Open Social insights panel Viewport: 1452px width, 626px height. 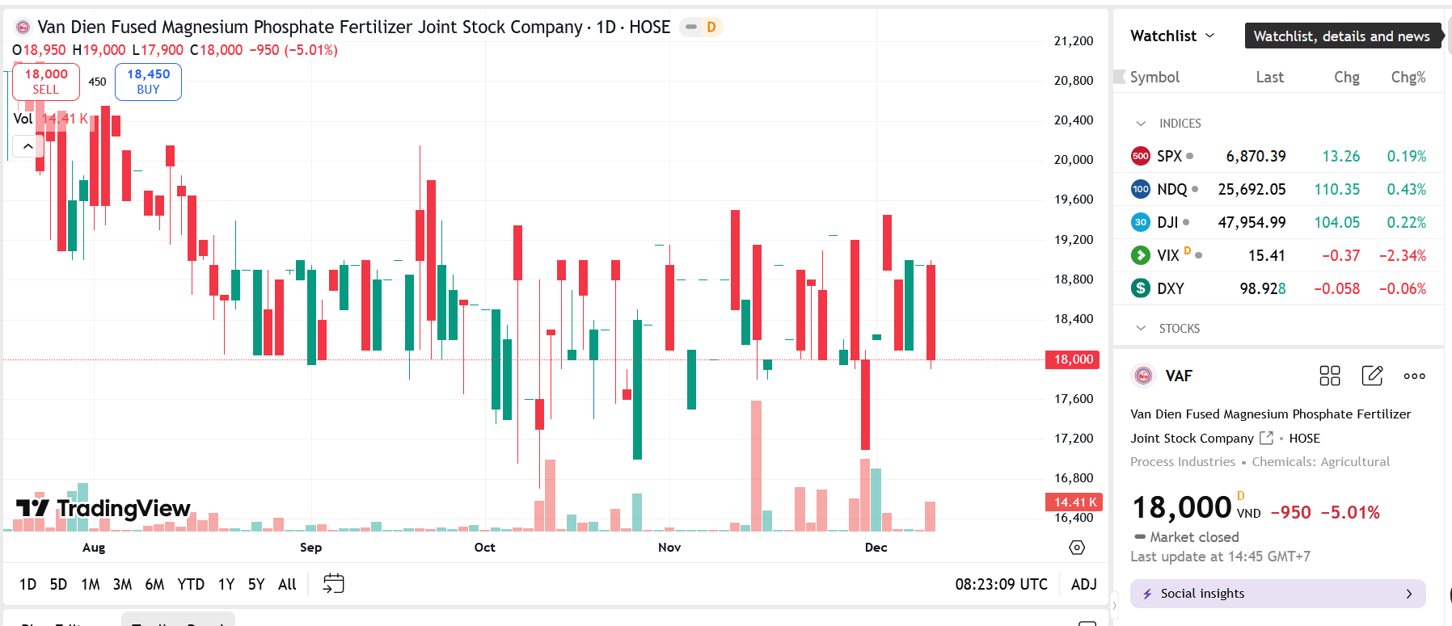[x=1277, y=594]
